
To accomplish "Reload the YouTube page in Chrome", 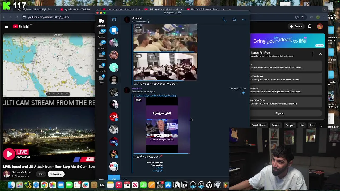I will [17, 17].
